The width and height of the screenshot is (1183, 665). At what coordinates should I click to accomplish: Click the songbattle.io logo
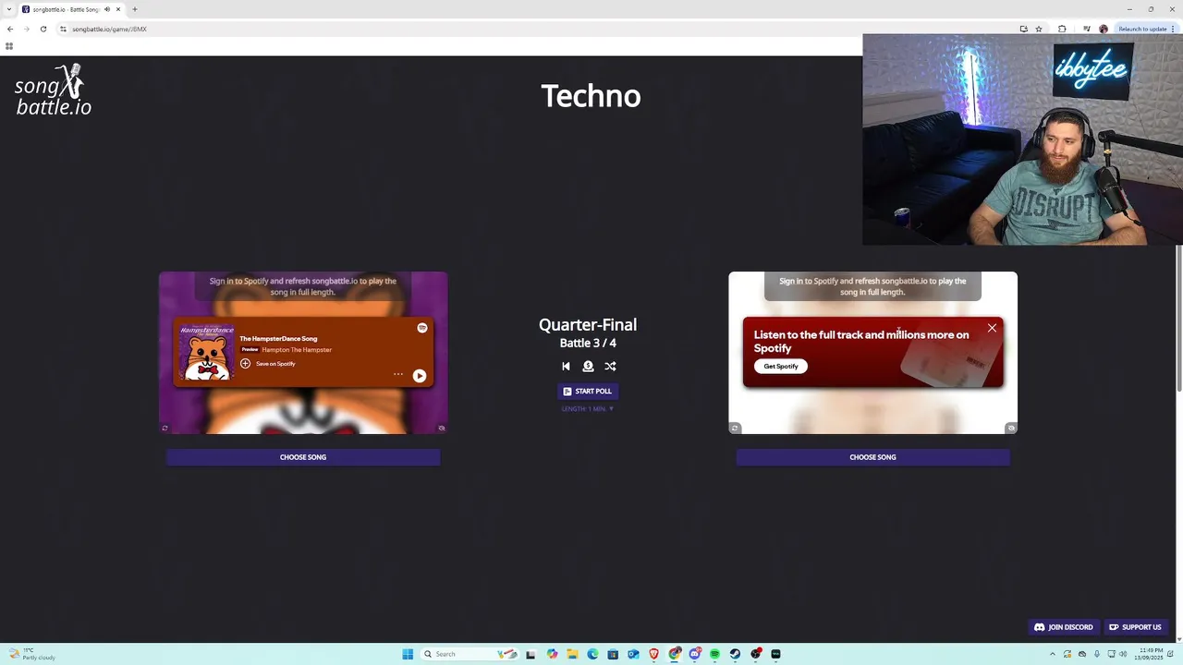[x=53, y=90]
